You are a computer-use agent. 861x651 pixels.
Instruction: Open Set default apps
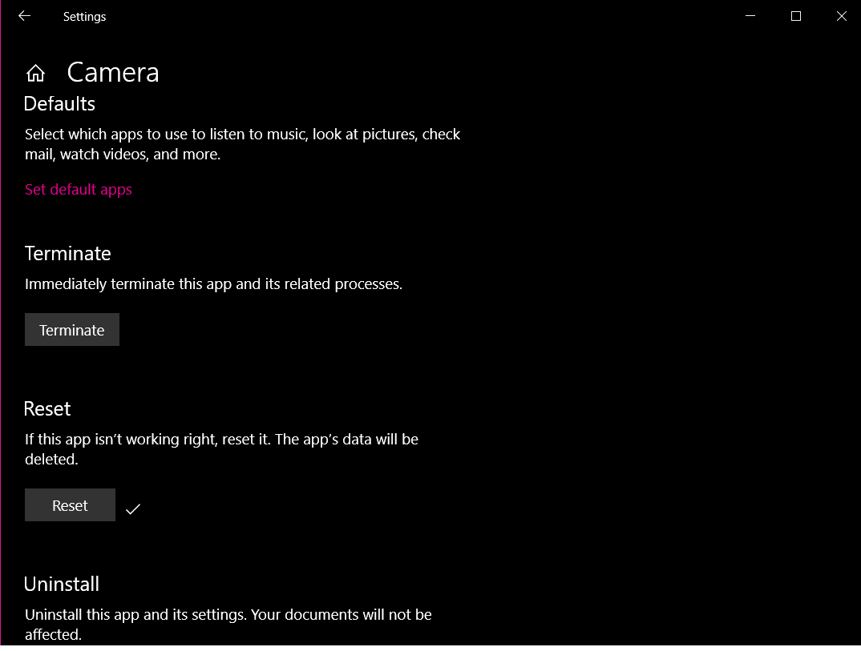coord(78,190)
